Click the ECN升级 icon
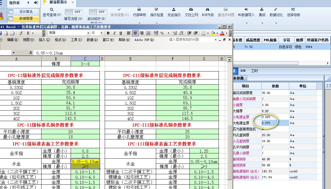Viewport: 331px width, 189px height. (208, 10)
